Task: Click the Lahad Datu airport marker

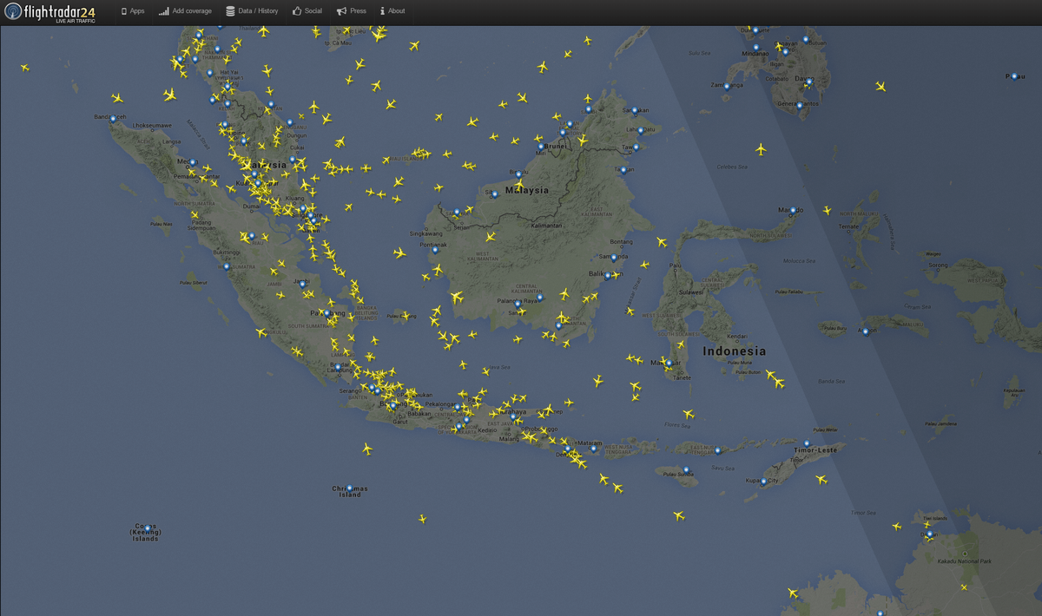Action: [x=641, y=130]
